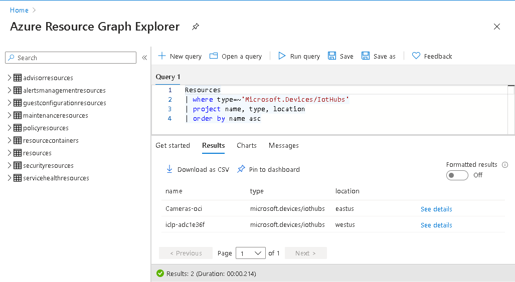This screenshot has width=515, height=282.
Task: Click the guestconfigurationresources table icon
Action: (x=18, y=103)
